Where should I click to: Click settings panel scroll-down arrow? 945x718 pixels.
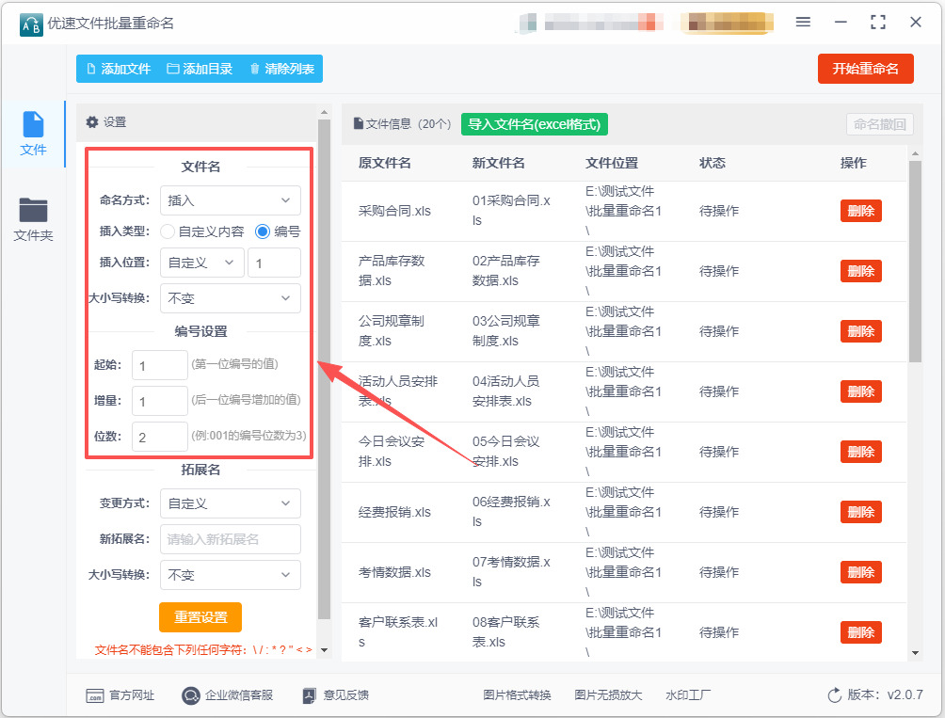coord(324,650)
